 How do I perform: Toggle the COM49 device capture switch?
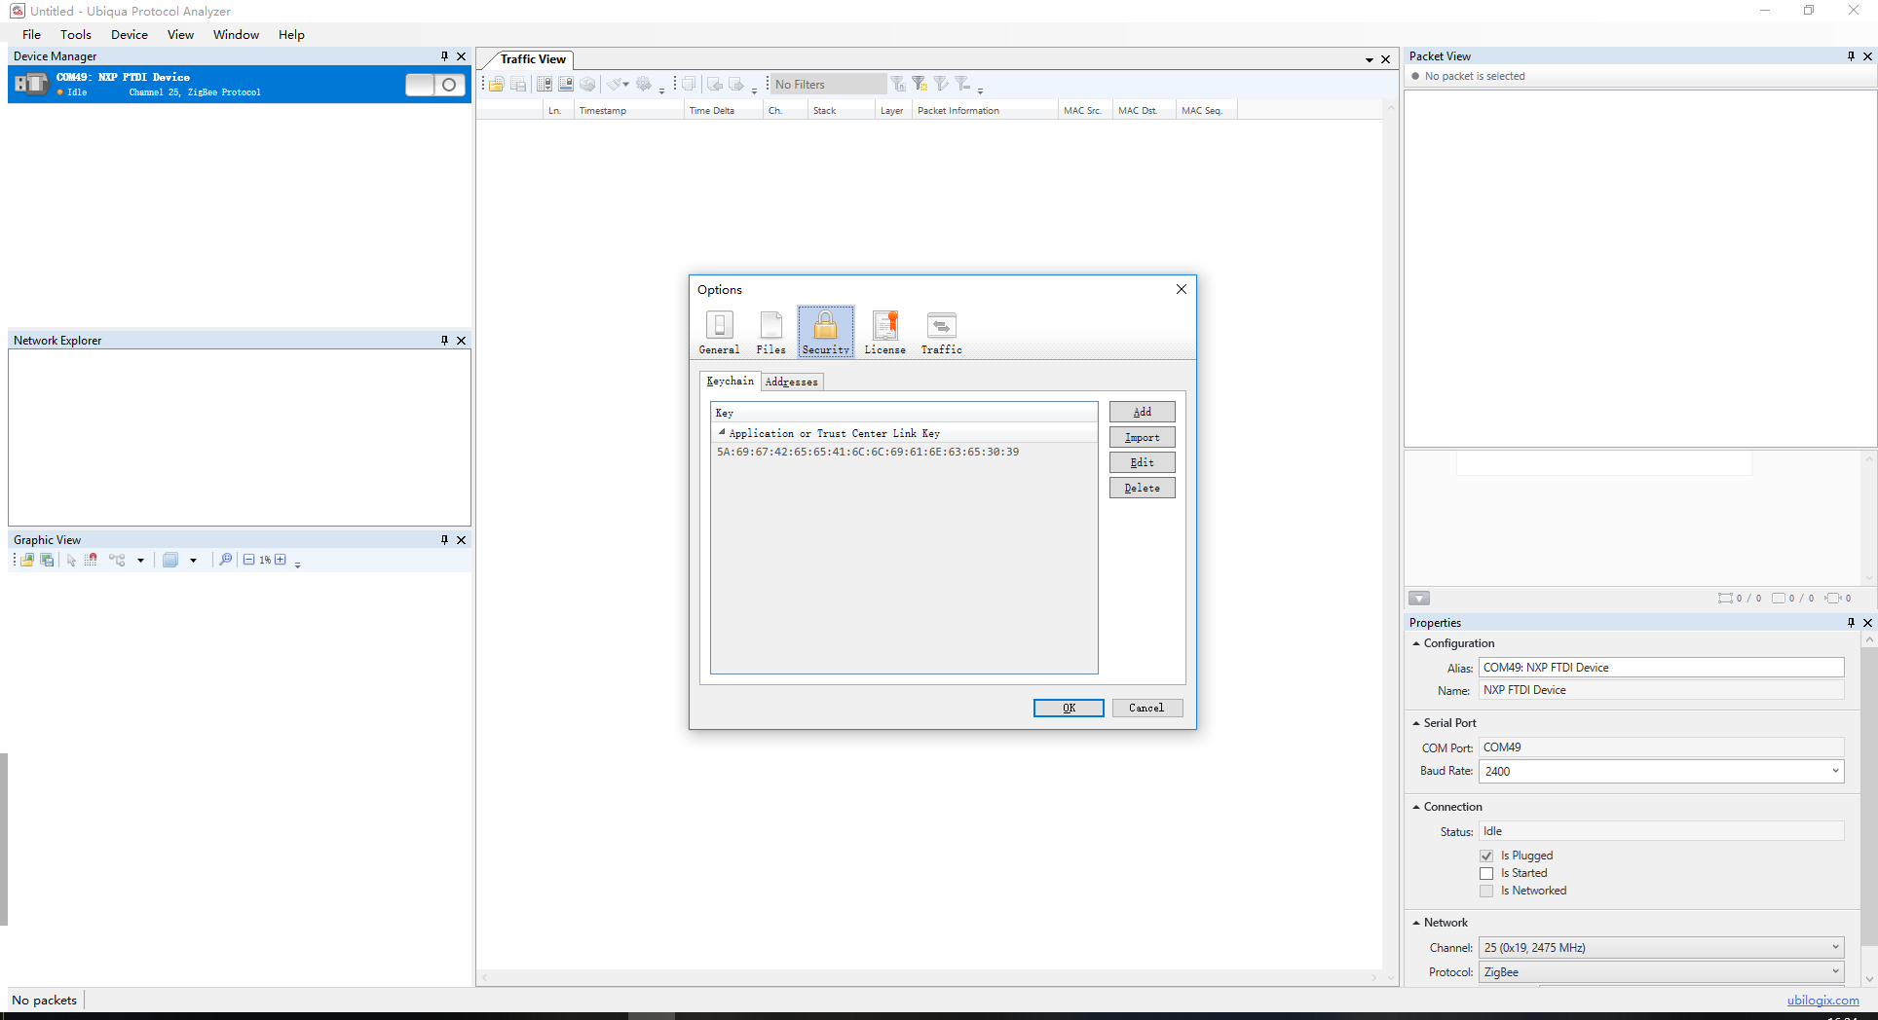click(435, 85)
